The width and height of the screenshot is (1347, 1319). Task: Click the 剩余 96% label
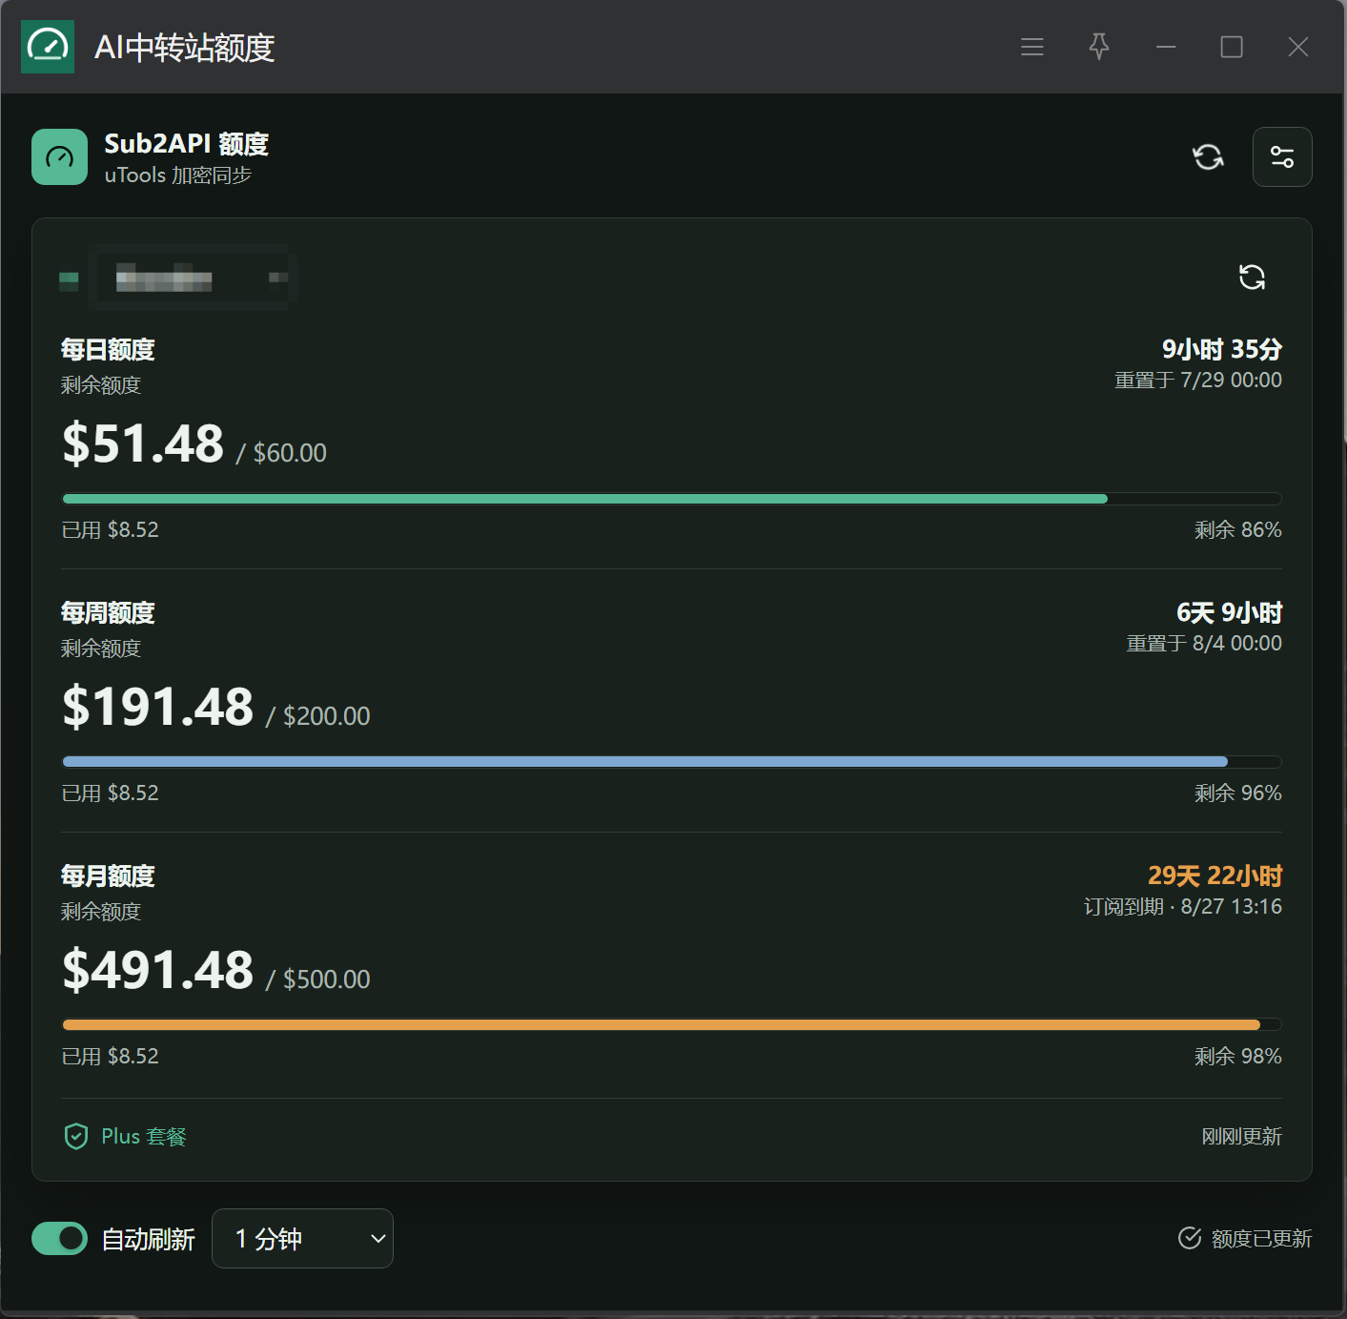click(x=1238, y=793)
